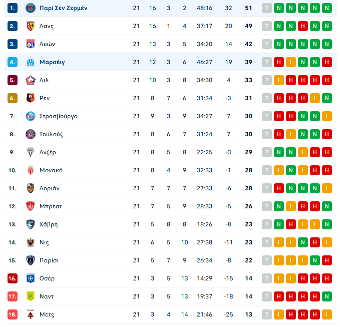340x327 pixels.
Task: Click the gray upcoming-match box for Λανς
Action: coord(267,26)
